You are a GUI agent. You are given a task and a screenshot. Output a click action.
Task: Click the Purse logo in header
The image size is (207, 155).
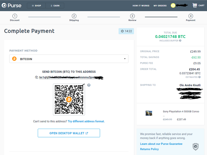point(11,5)
